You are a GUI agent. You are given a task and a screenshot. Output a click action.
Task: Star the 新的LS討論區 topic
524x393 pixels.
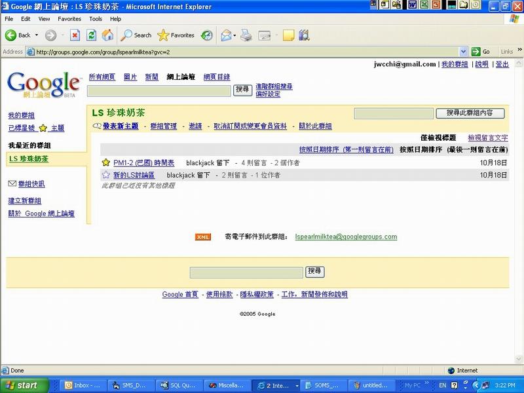(106, 175)
